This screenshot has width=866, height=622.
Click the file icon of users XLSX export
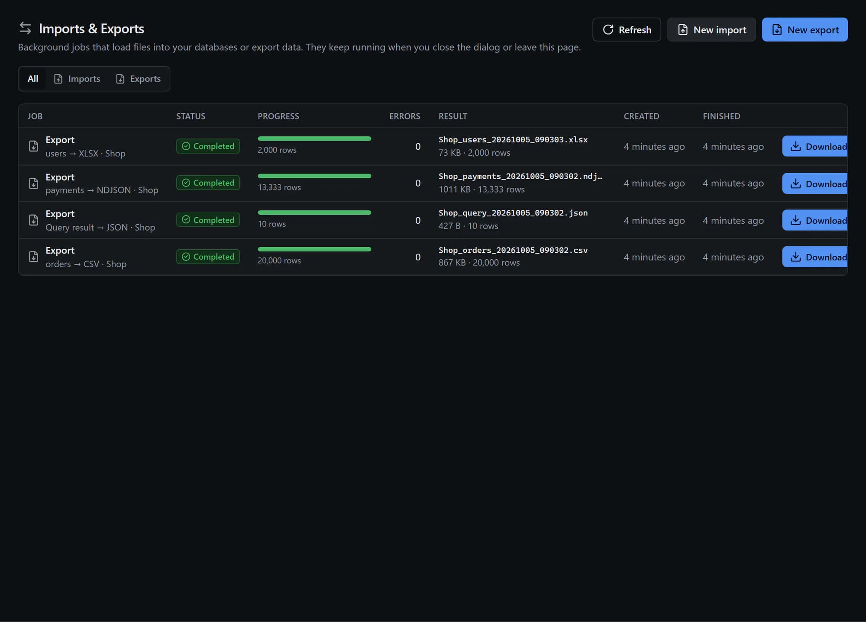pyautogui.click(x=33, y=146)
